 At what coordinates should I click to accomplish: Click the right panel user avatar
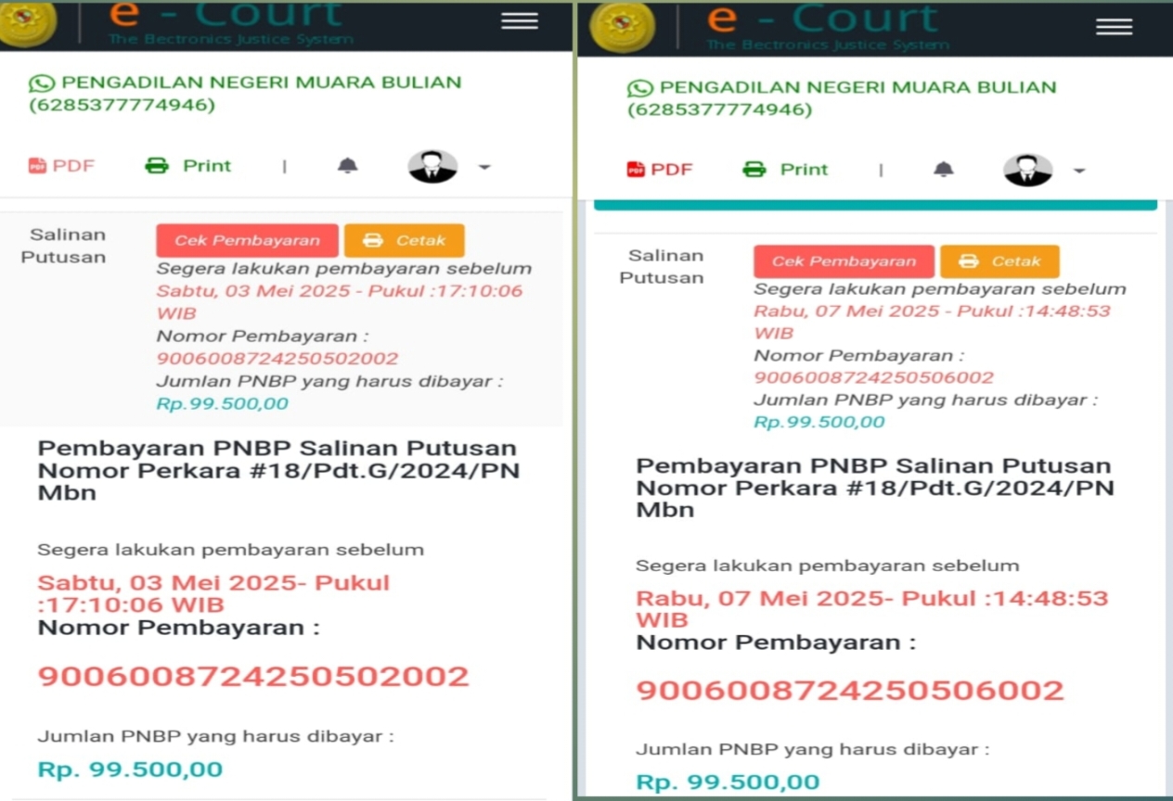pyautogui.click(x=1028, y=171)
